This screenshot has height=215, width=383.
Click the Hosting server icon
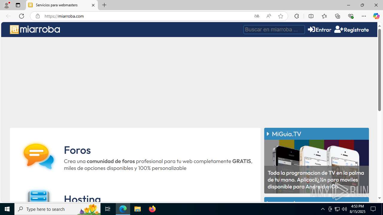[x=39, y=196]
